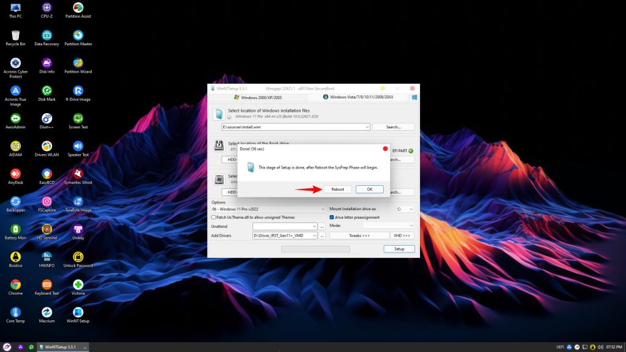Viewport: 626px width, 352px height.
Task: Launch Partition Master desktop icon
Action: [78, 38]
